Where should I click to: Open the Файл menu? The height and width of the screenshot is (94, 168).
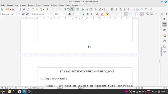click(x=3, y=5)
